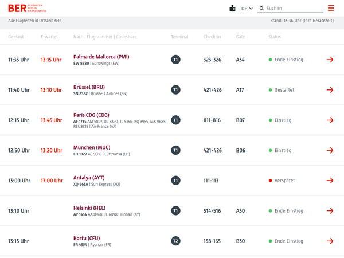Click expected time 13:15 Uhr
The height and width of the screenshot is (258, 344).
pyautogui.click(x=51, y=60)
